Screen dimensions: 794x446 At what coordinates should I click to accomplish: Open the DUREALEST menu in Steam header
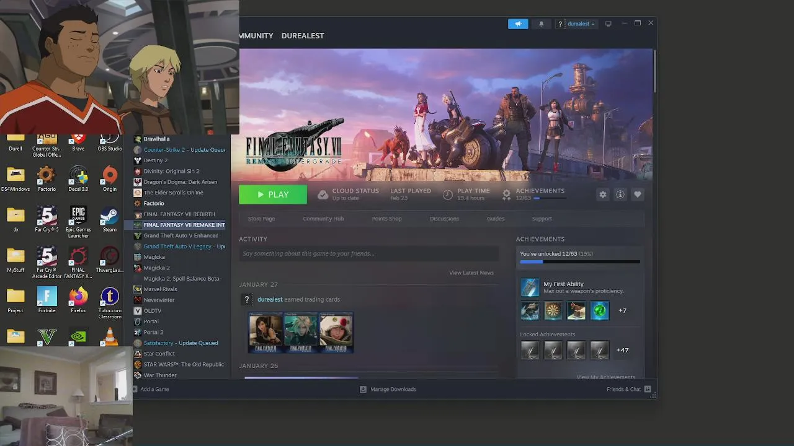tap(303, 36)
